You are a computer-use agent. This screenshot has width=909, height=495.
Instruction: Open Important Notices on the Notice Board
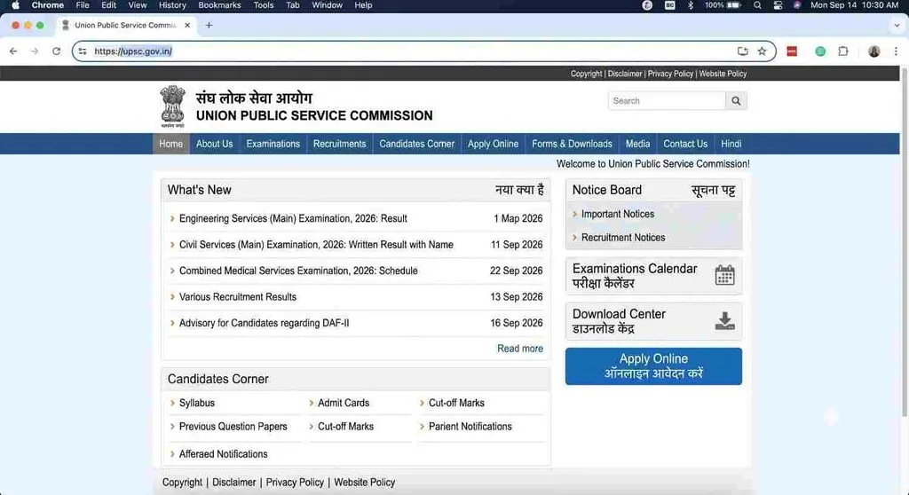point(618,214)
